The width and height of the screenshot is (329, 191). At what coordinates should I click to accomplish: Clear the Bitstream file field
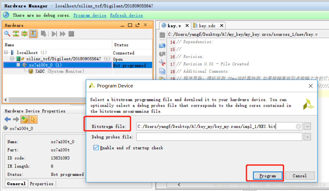(298, 126)
